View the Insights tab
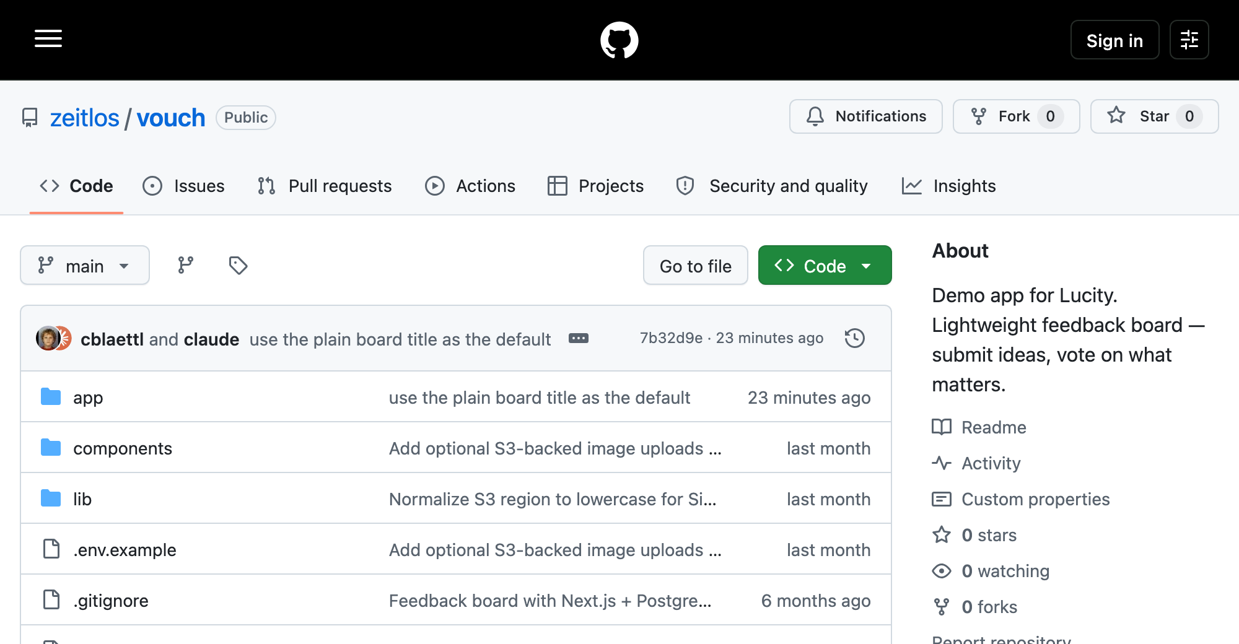 (x=948, y=186)
